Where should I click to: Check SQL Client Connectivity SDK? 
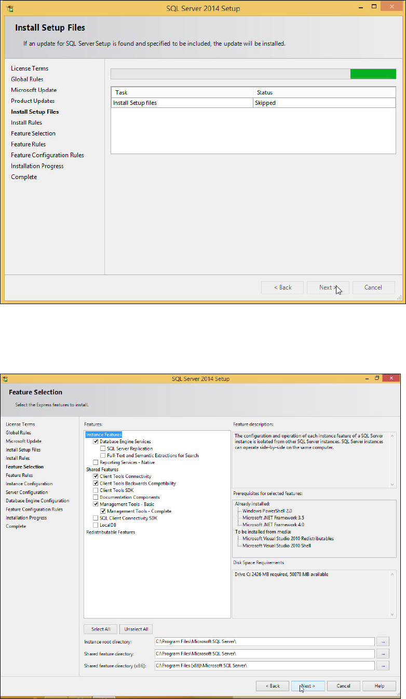pos(96,518)
